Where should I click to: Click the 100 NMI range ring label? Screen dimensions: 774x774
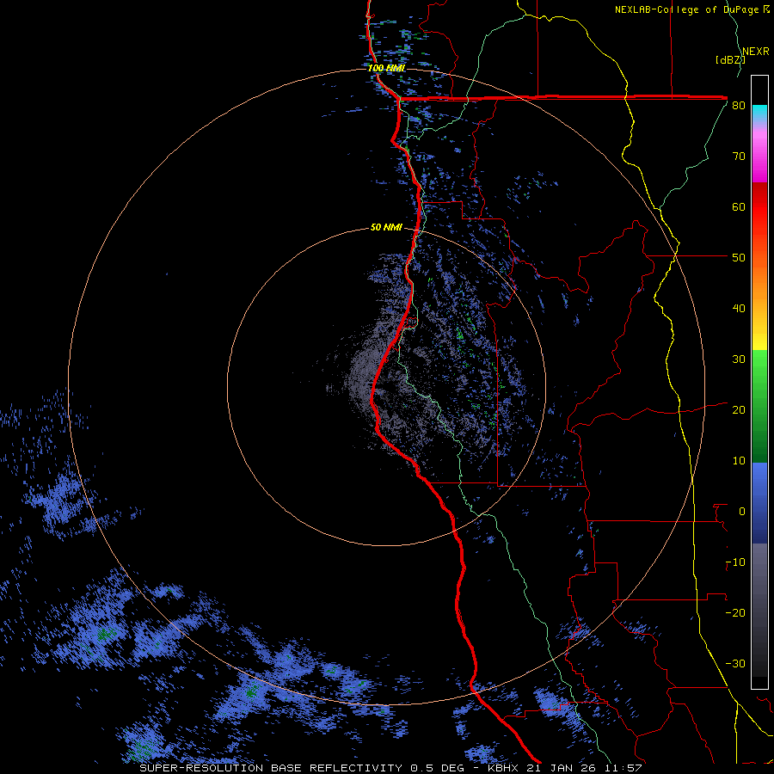click(386, 68)
